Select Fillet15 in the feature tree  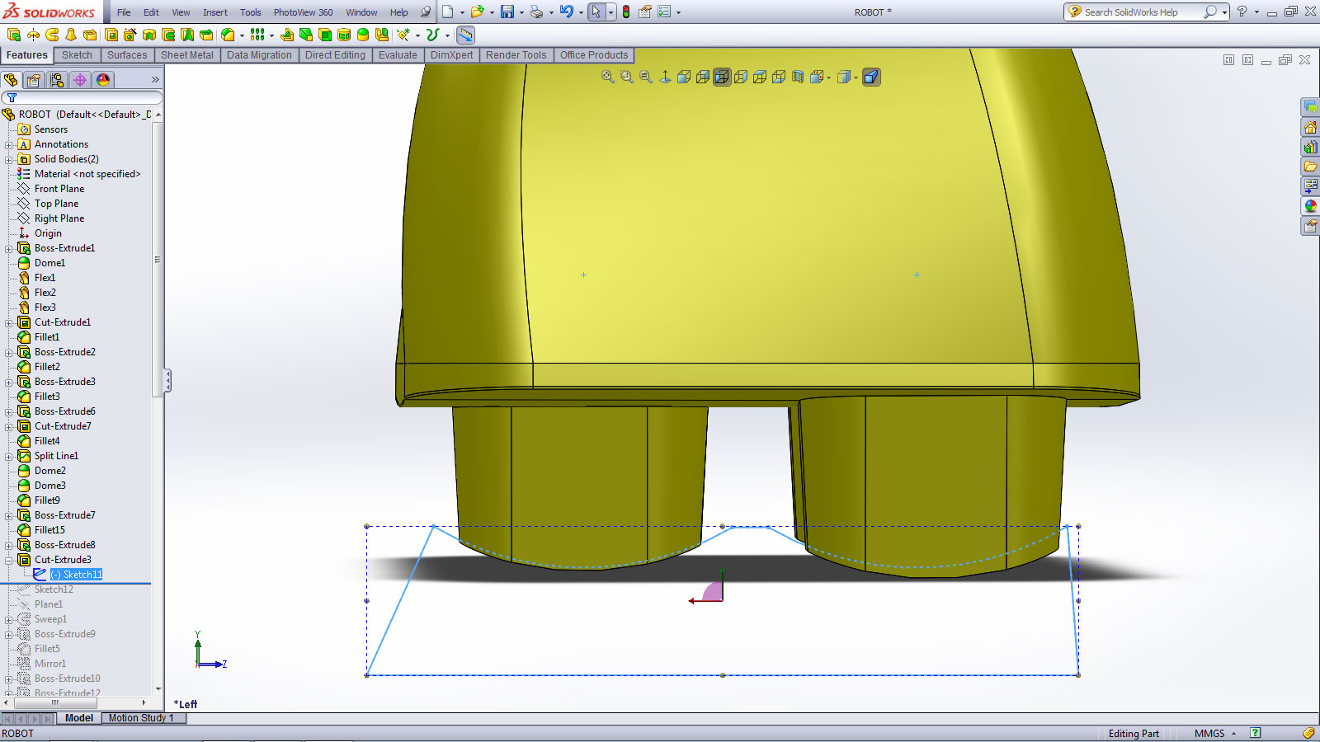click(x=49, y=530)
